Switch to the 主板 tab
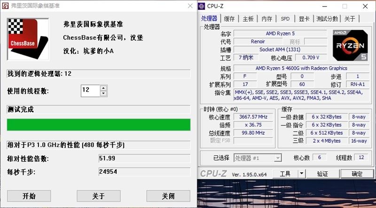The width and height of the screenshot is (376, 208). 248,19
